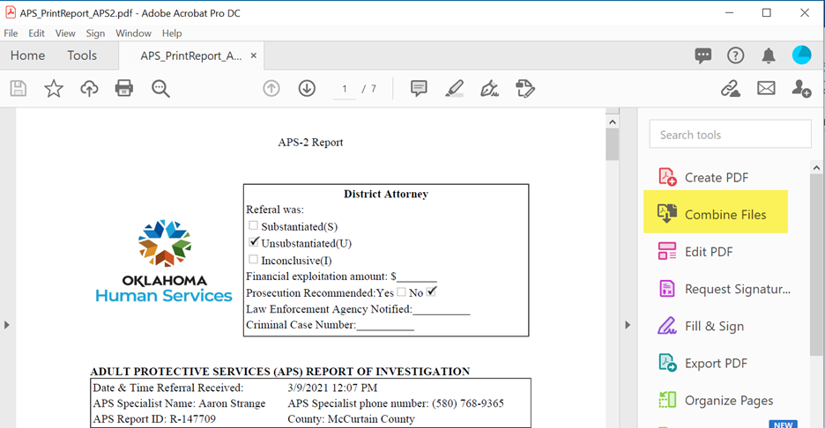Uncheck the Unsubstantiated(U) checkbox

[x=254, y=242]
